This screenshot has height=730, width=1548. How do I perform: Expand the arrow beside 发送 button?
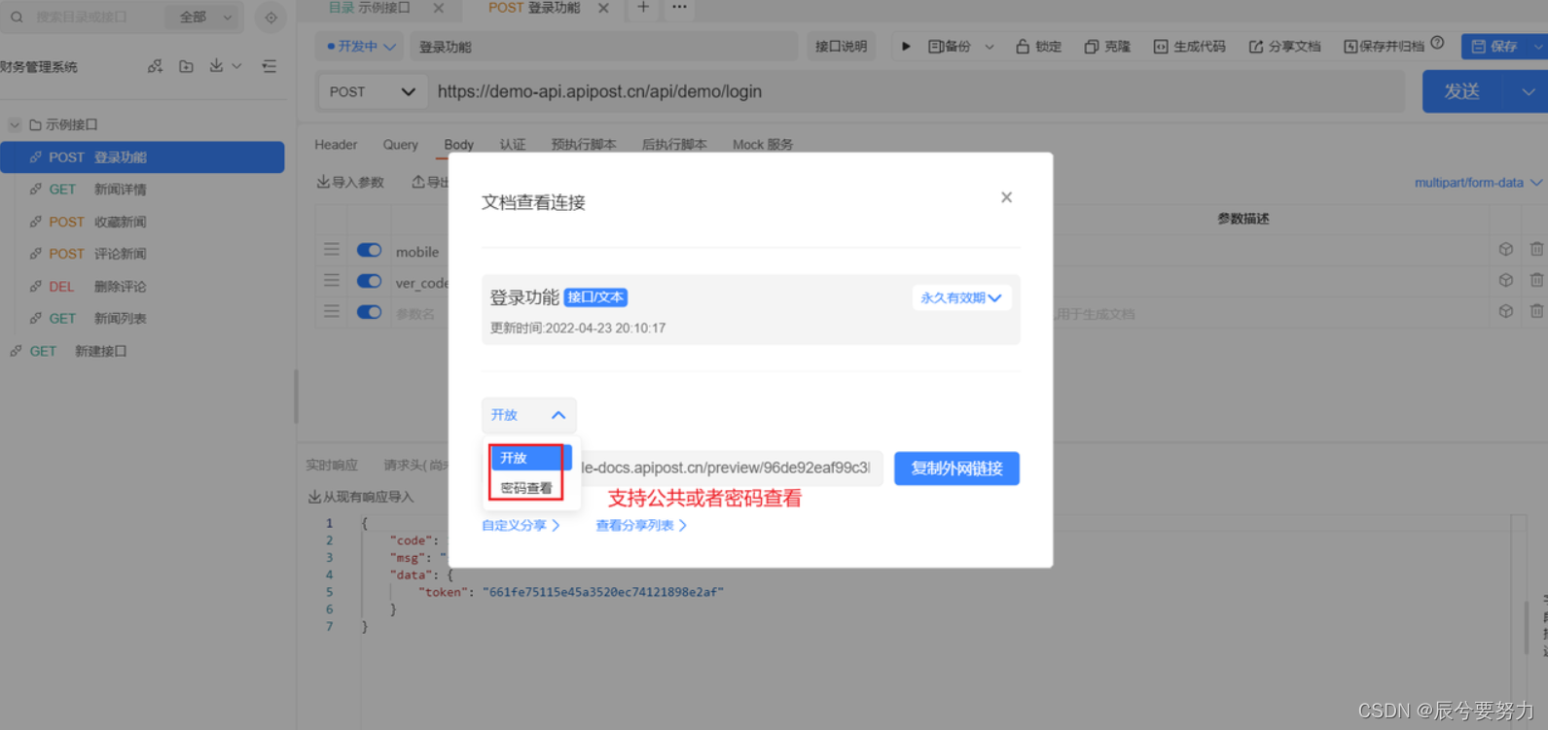(1528, 91)
